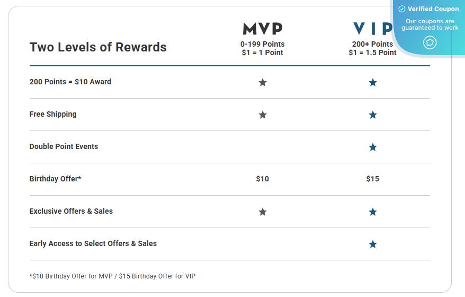Click the Two Levels of Rewards heading

tap(98, 47)
